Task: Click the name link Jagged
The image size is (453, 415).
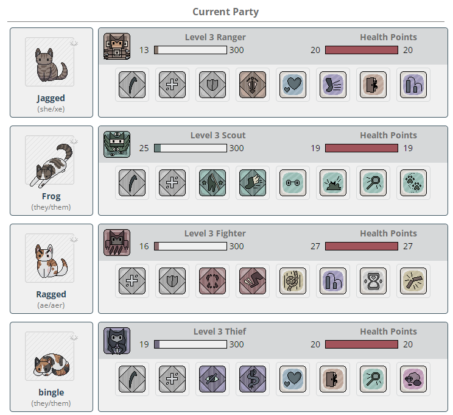Action: pyautogui.click(x=51, y=98)
